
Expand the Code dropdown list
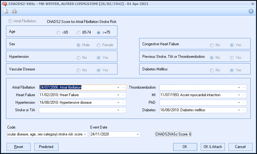85,135
